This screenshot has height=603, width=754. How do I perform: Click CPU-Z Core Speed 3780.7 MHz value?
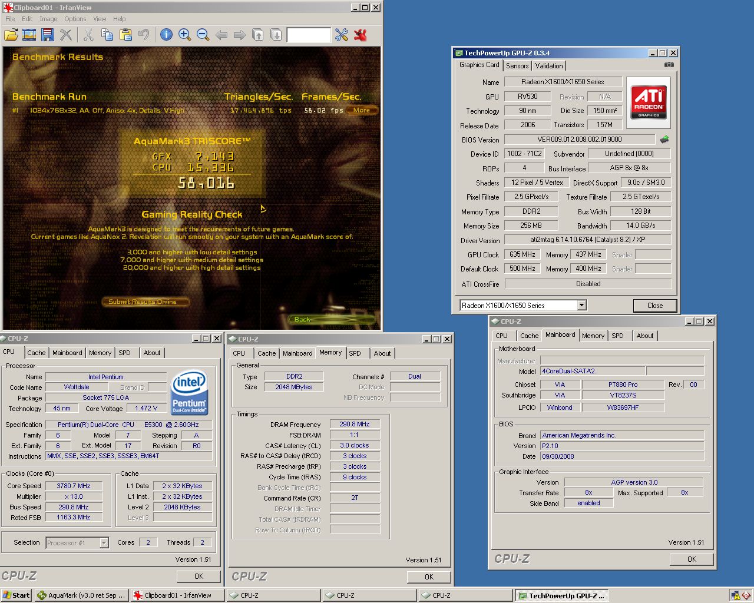(x=74, y=486)
